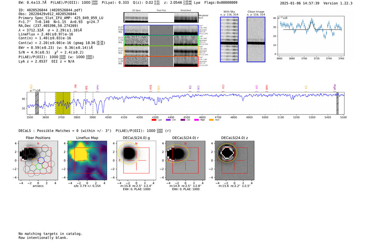
Task: Open the DECaLS(24.0) z image
Action: pyautogui.click(x=235, y=160)
